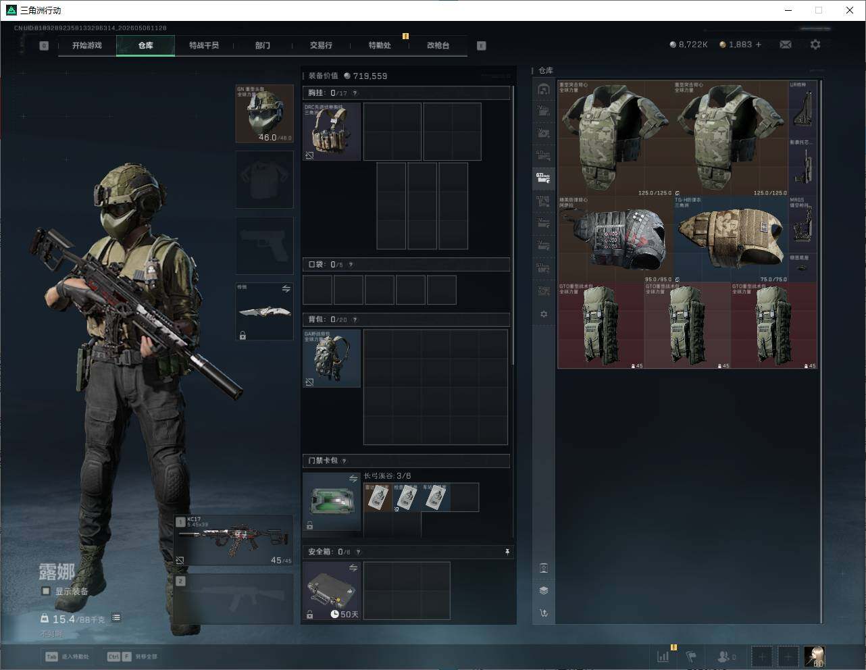
Task: Select the keycard case container
Action: [332, 501]
